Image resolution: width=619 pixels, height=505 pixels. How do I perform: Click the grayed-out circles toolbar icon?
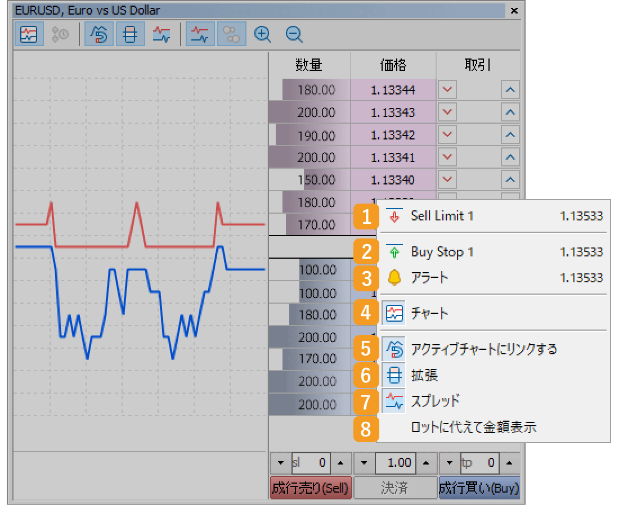pos(231,34)
